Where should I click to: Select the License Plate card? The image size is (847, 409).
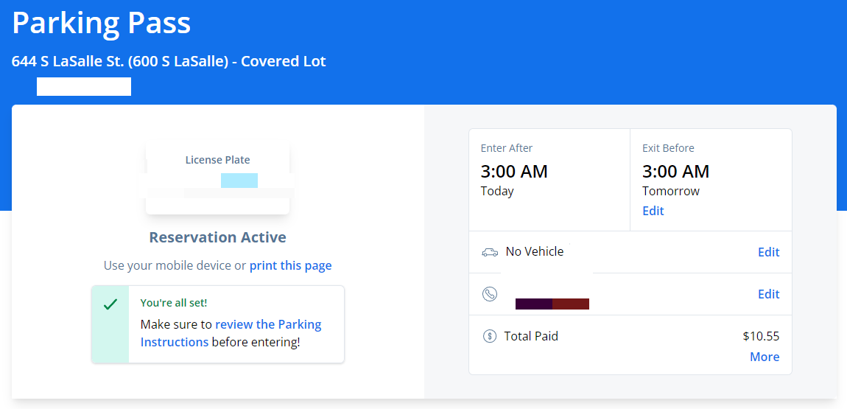click(218, 179)
